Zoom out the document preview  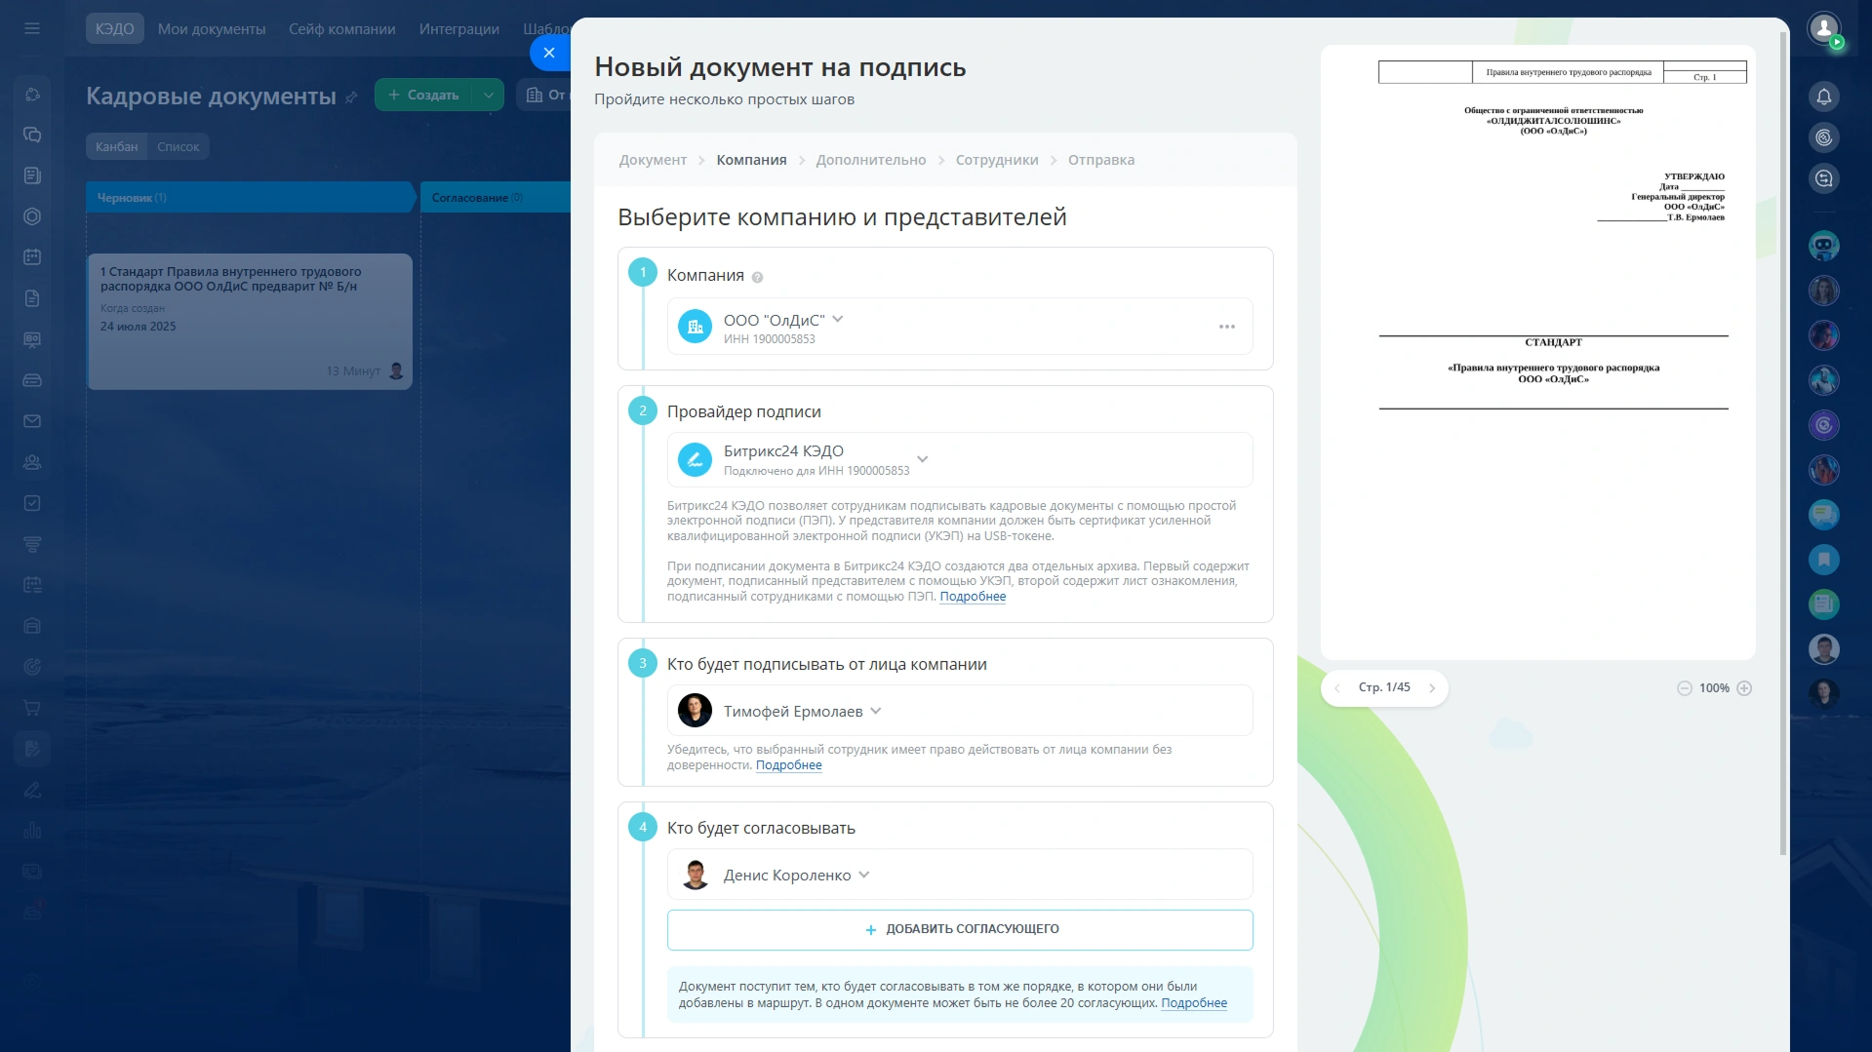1684,688
